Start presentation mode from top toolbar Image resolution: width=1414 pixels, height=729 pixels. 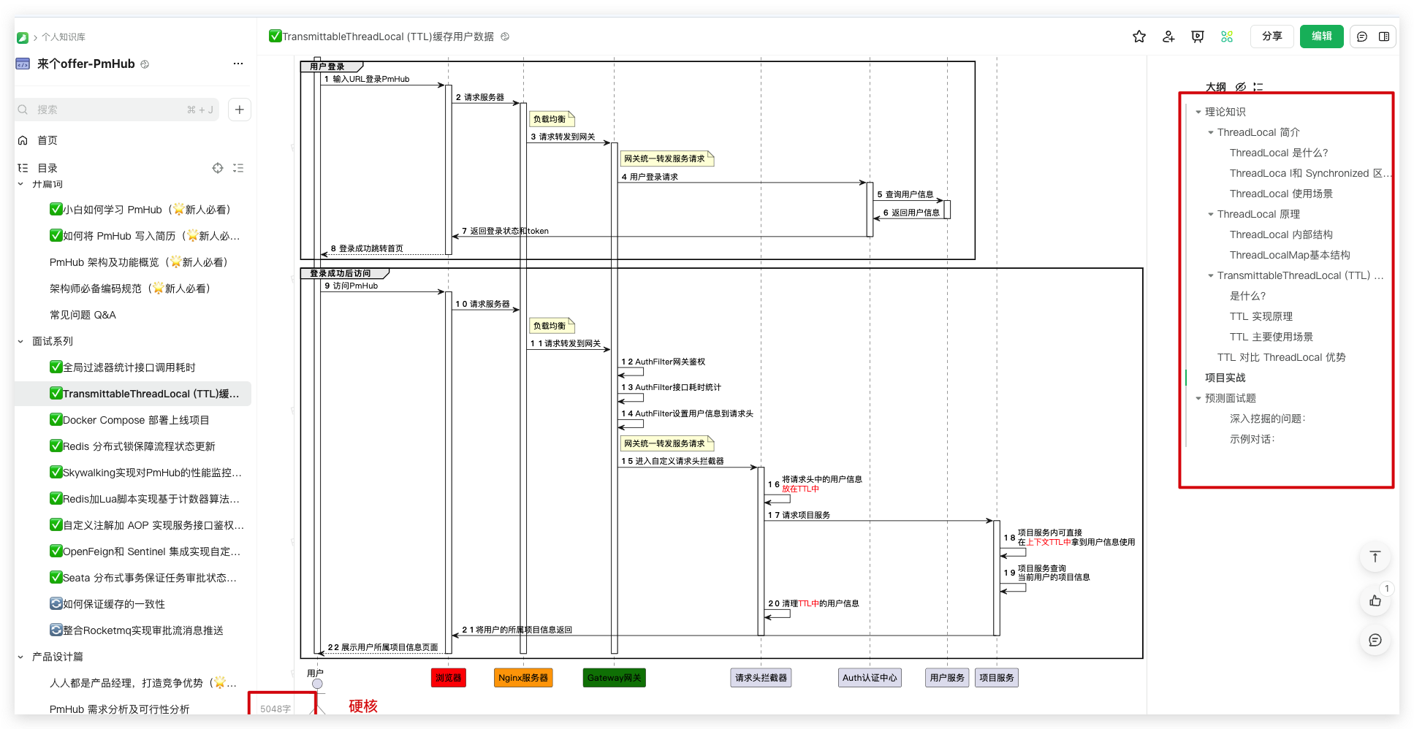point(1197,37)
